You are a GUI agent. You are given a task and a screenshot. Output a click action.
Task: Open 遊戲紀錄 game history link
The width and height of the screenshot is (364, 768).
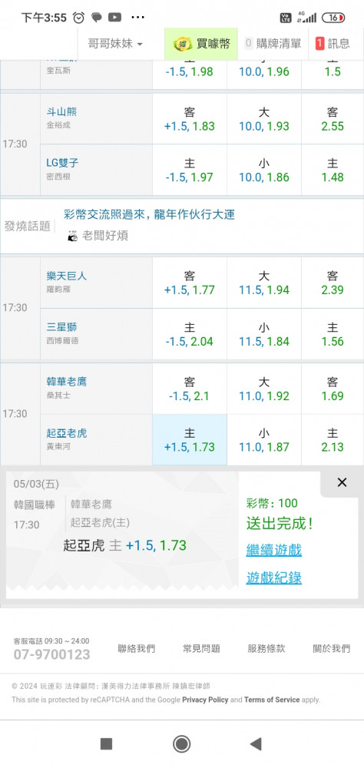pos(274,578)
